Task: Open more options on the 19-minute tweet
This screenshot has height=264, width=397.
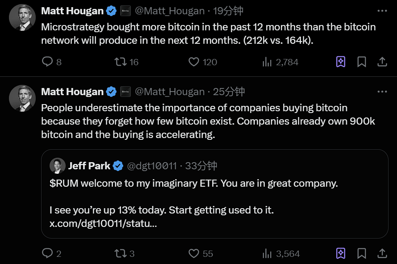Action: [x=382, y=11]
